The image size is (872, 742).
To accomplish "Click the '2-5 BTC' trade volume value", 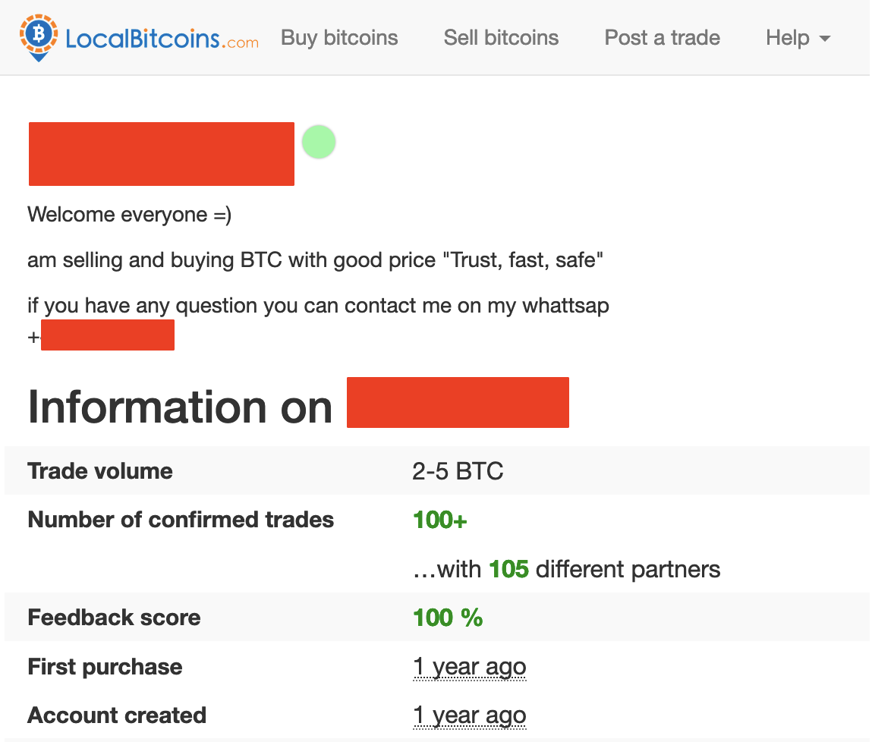I will tap(458, 471).
